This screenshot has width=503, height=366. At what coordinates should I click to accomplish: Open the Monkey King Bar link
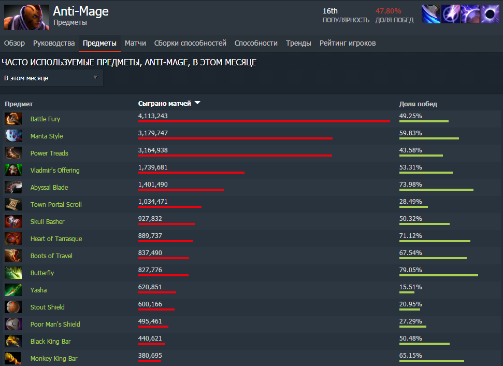(x=54, y=359)
